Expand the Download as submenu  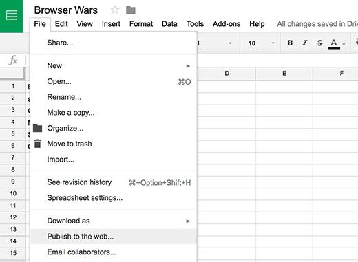coord(114,221)
